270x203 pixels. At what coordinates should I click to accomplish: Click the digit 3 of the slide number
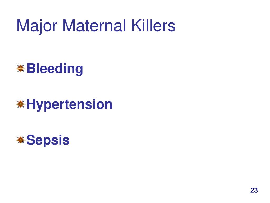pyautogui.click(x=256, y=190)
